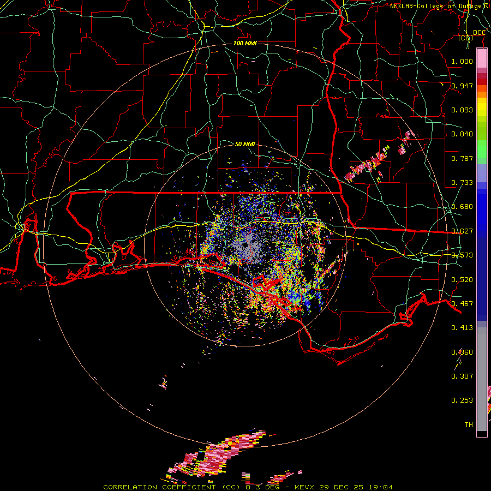Click the 0.893 scale value
Image resolution: width=491 pixels, height=491 pixels.
(462, 110)
